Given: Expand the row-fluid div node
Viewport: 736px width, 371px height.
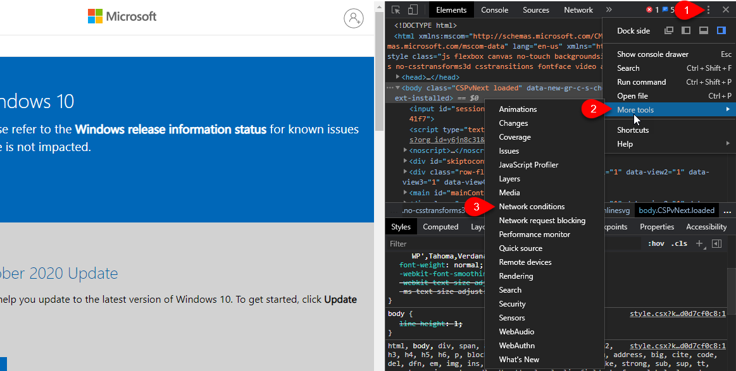Looking at the screenshot, I should (x=405, y=172).
